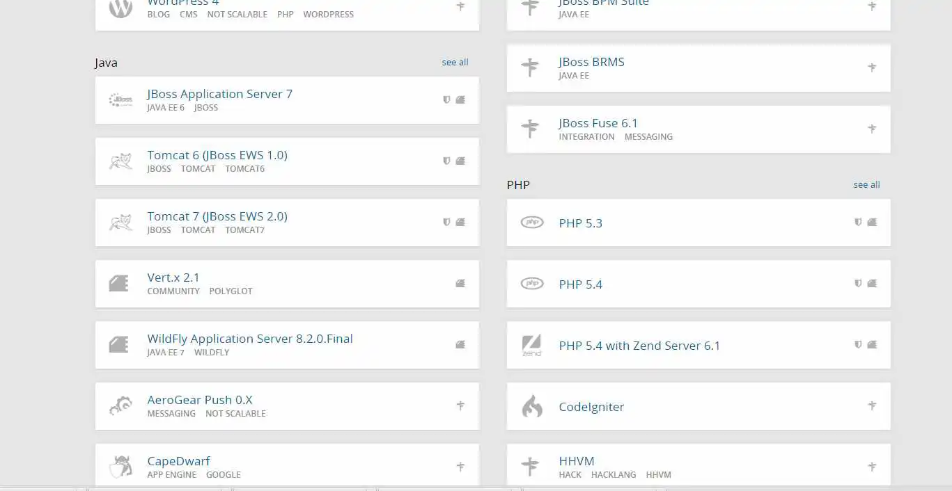Click the WordPress logo icon
The image size is (952, 491).
pos(120,8)
